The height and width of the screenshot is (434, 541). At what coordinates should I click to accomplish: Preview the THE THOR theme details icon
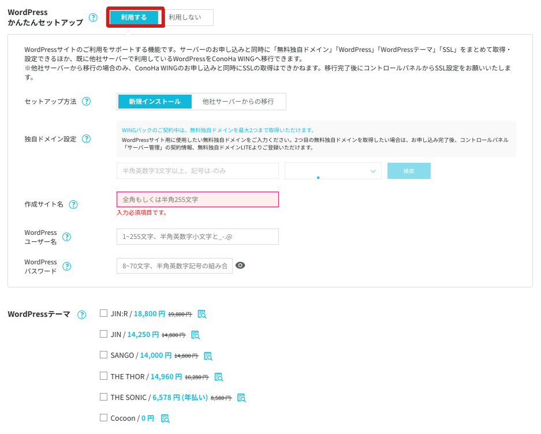click(x=219, y=377)
